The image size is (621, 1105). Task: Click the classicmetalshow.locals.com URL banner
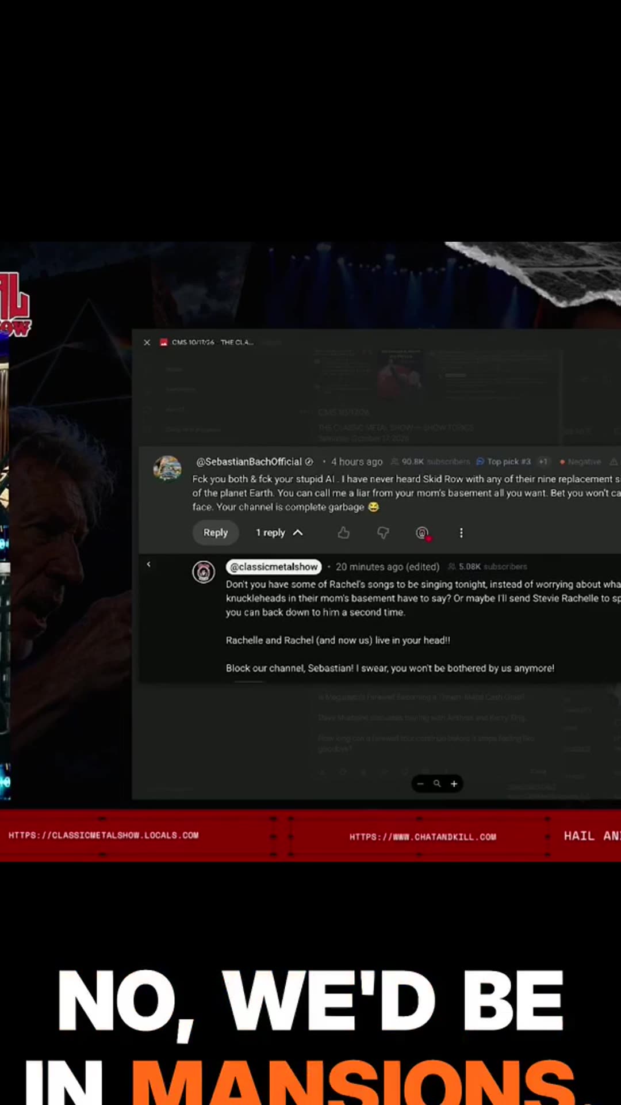[103, 835]
